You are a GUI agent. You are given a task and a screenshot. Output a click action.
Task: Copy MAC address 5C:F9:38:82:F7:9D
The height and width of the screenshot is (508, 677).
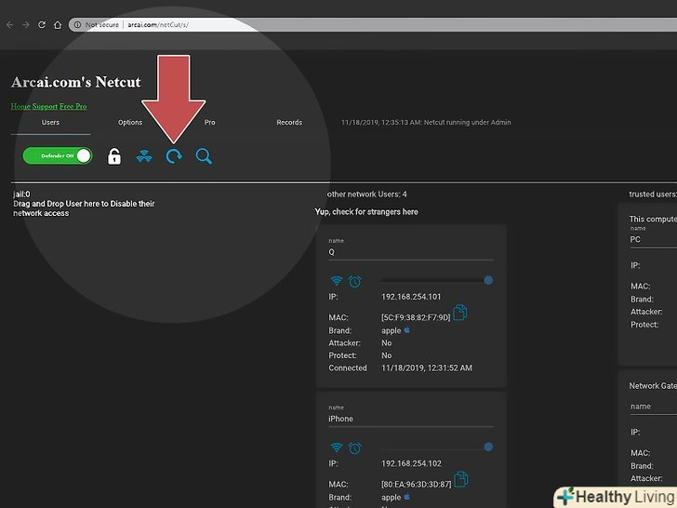pos(459,312)
